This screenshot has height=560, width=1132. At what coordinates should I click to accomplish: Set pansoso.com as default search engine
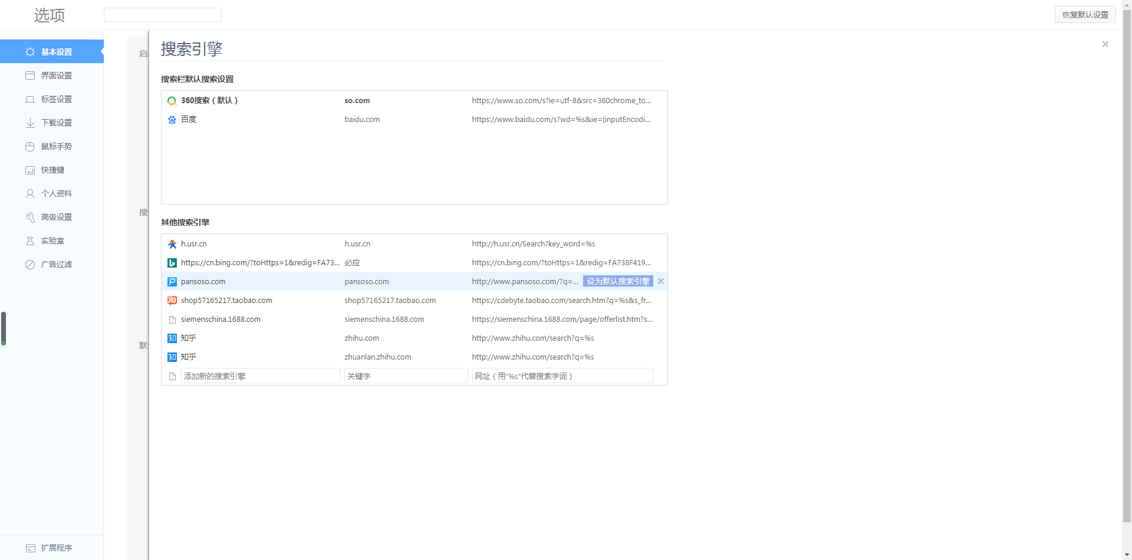pos(617,282)
